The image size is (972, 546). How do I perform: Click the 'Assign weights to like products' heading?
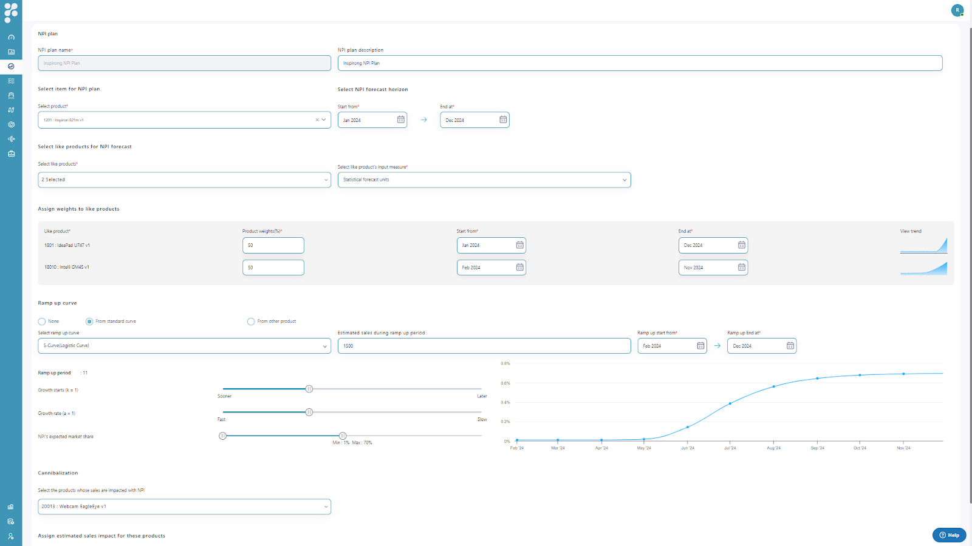coord(78,209)
